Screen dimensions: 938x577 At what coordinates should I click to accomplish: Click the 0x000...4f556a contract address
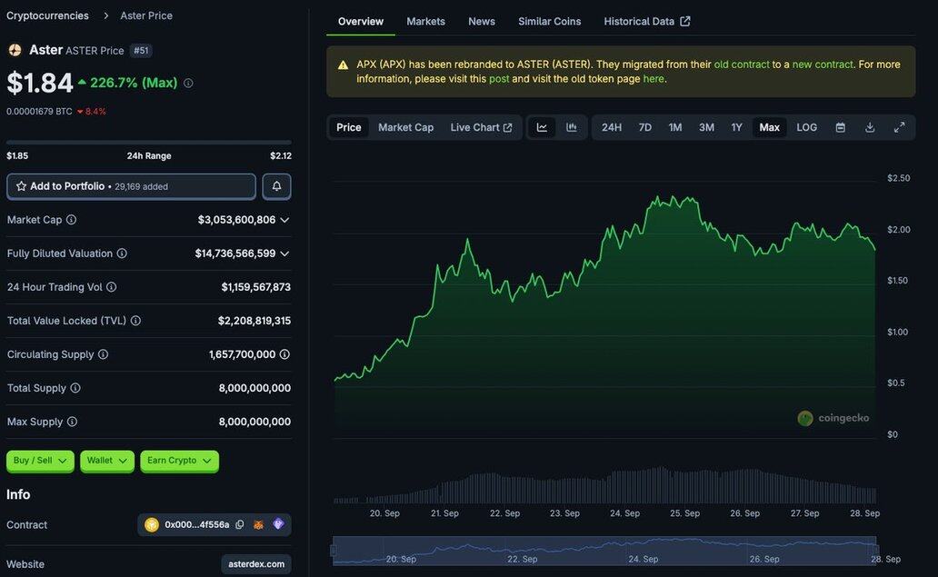(x=197, y=524)
